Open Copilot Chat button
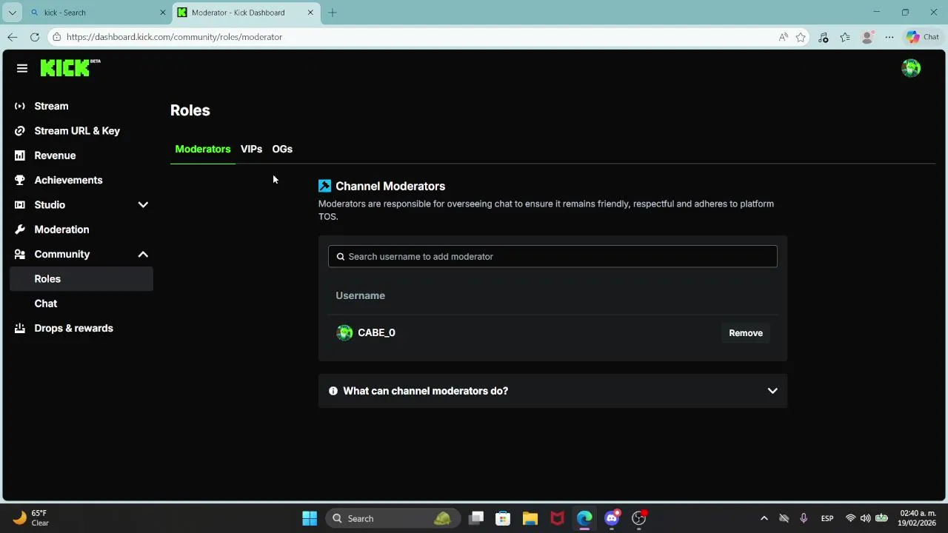The height and width of the screenshot is (533, 948). [x=922, y=37]
